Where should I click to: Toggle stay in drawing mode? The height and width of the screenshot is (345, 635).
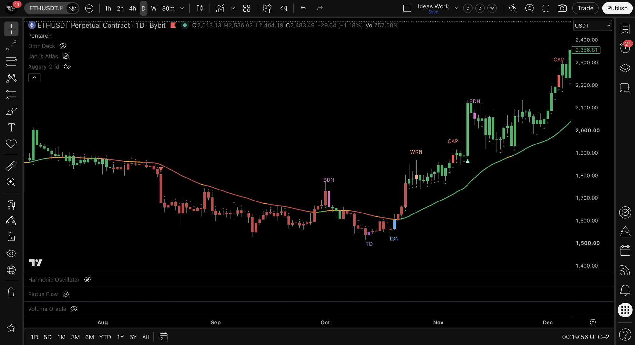[x=11, y=221]
